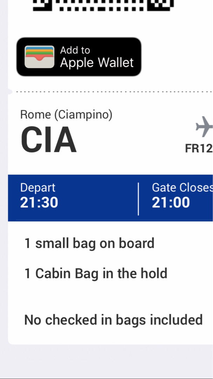213x379 pixels.
Task: Tap the 21:00 gate closing time
Action: pos(171,202)
